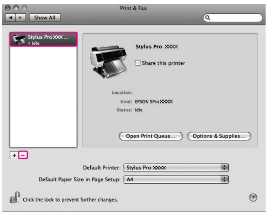Click the Idle status text in details
The height and width of the screenshot is (213, 267).
point(138,110)
